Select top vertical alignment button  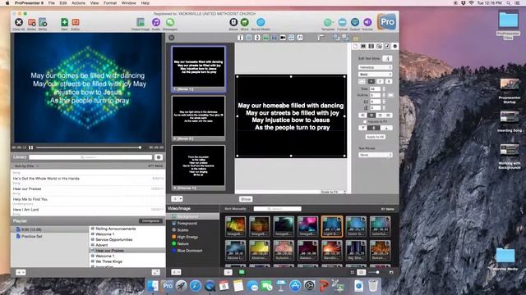tap(363, 128)
